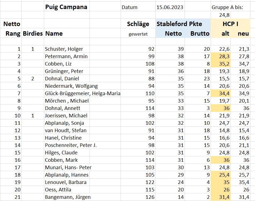Click the Netto Rang header cell
This screenshot has height=201, width=255.
(x=12, y=29)
